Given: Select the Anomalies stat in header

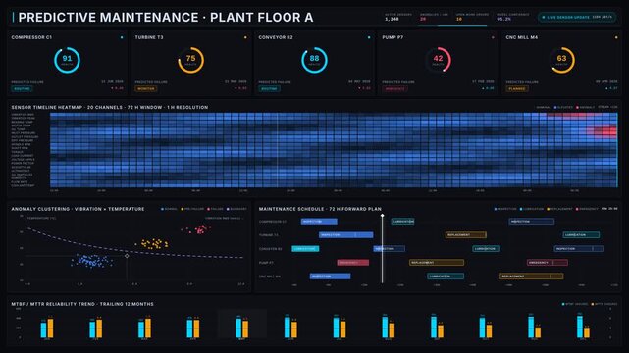Looking at the screenshot, I should (x=434, y=17).
